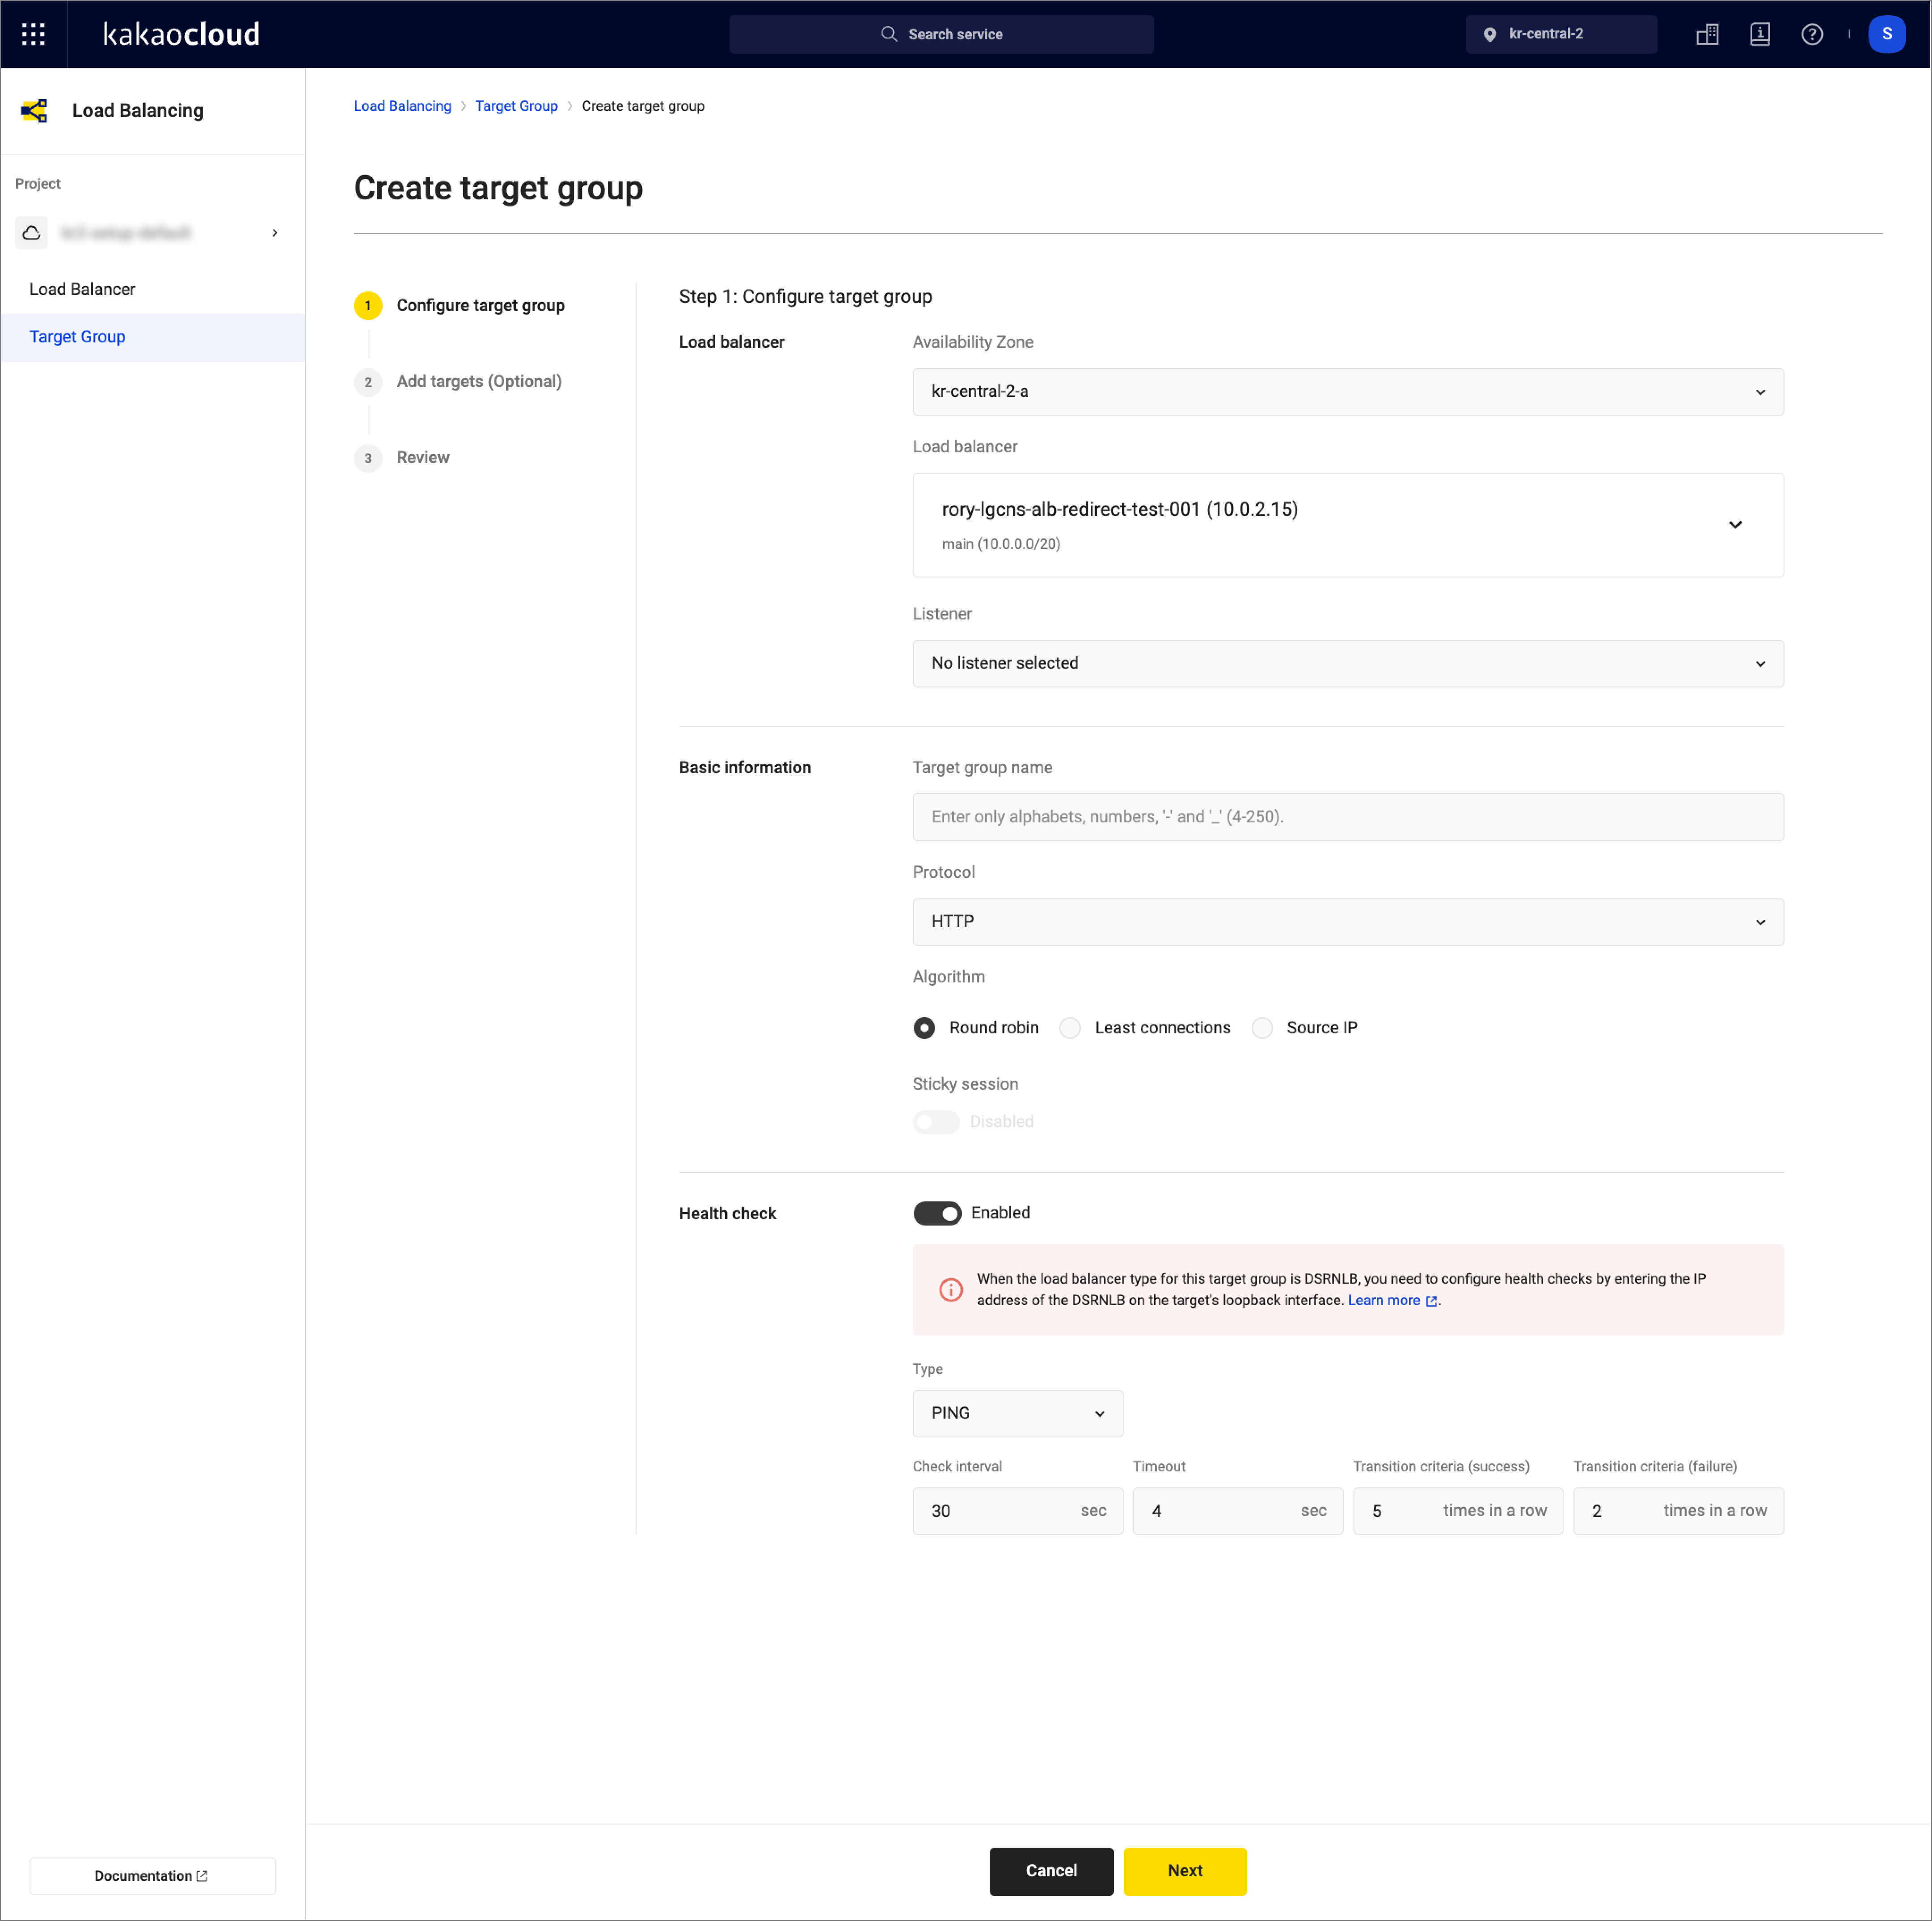Open the user profile avatar S
The height and width of the screenshot is (1921, 1932).
click(1886, 34)
